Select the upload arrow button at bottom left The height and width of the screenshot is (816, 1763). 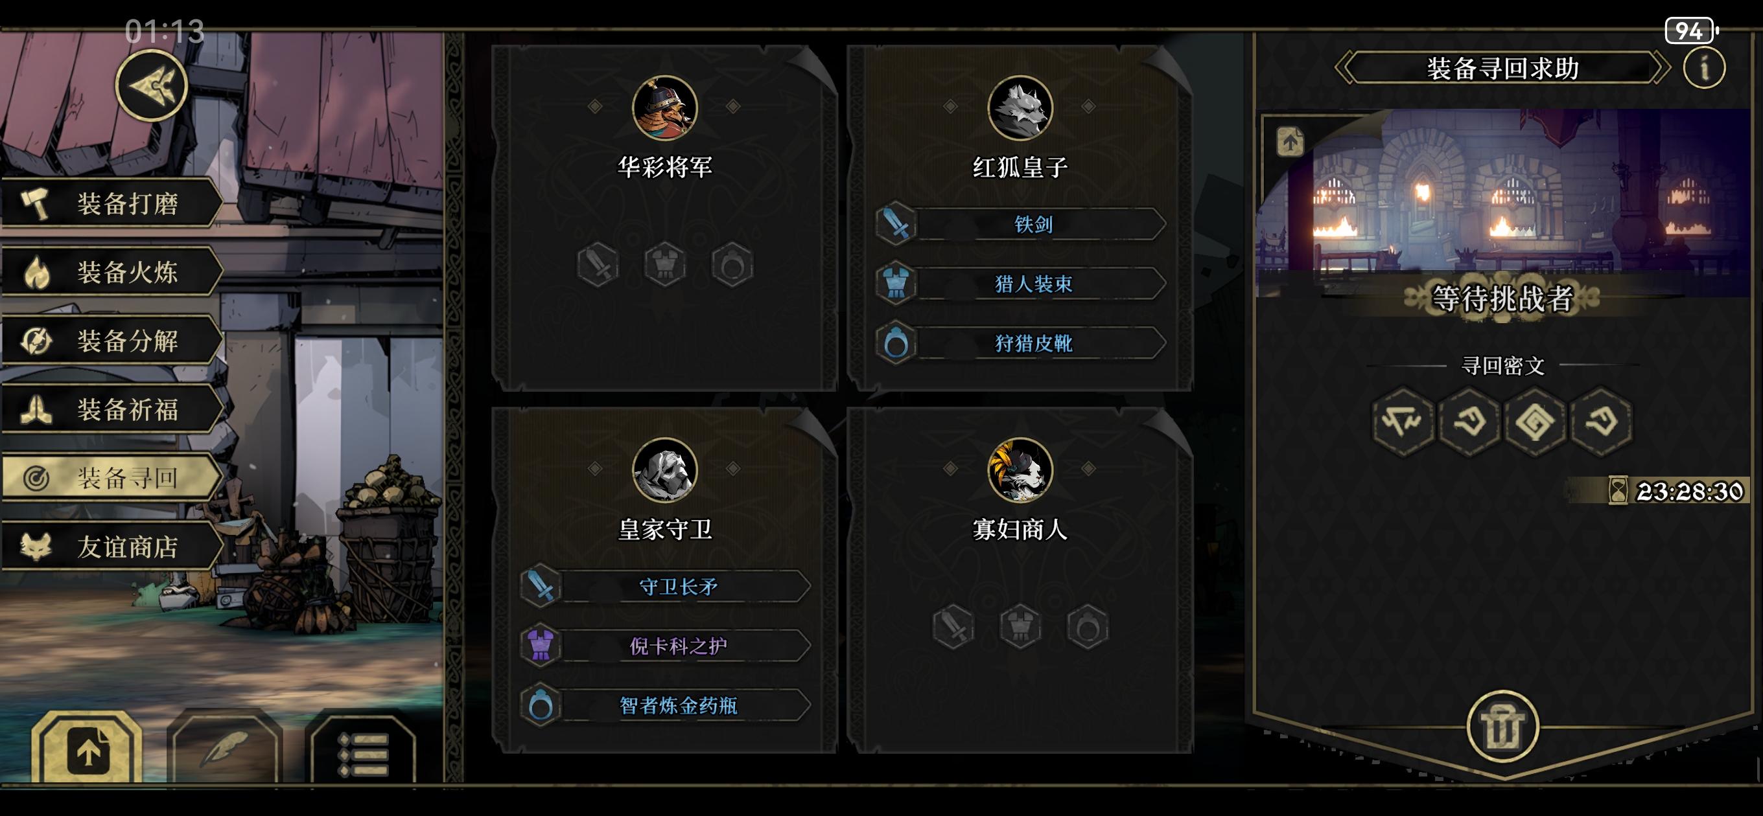(87, 747)
